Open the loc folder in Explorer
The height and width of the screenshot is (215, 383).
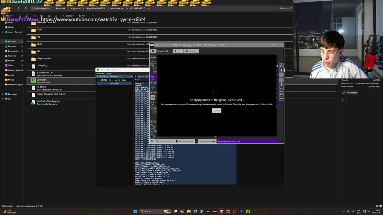point(38,37)
